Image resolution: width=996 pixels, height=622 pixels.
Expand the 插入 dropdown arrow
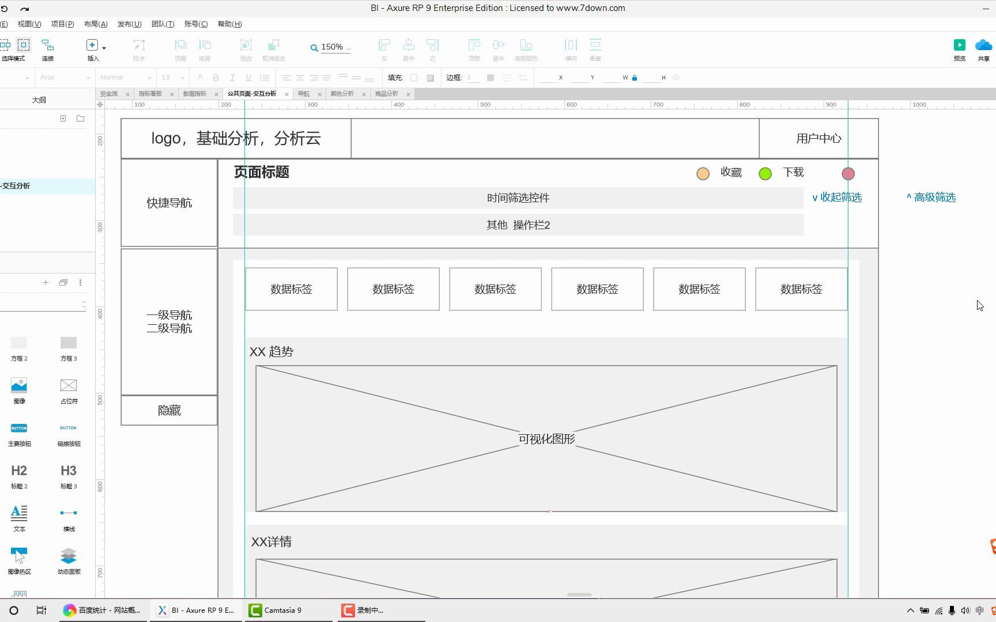point(104,48)
